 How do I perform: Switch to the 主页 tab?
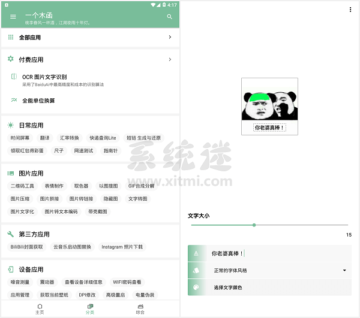(x=40, y=309)
